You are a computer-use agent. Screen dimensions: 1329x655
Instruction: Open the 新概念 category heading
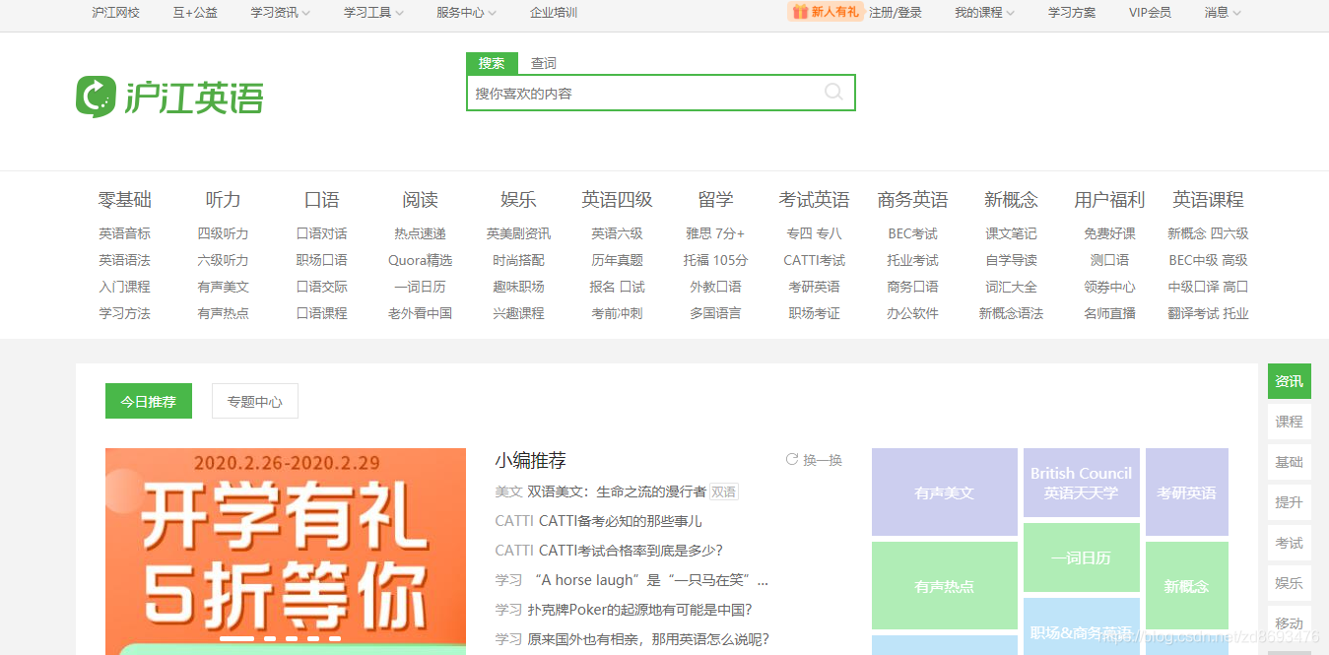pos(1012,200)
